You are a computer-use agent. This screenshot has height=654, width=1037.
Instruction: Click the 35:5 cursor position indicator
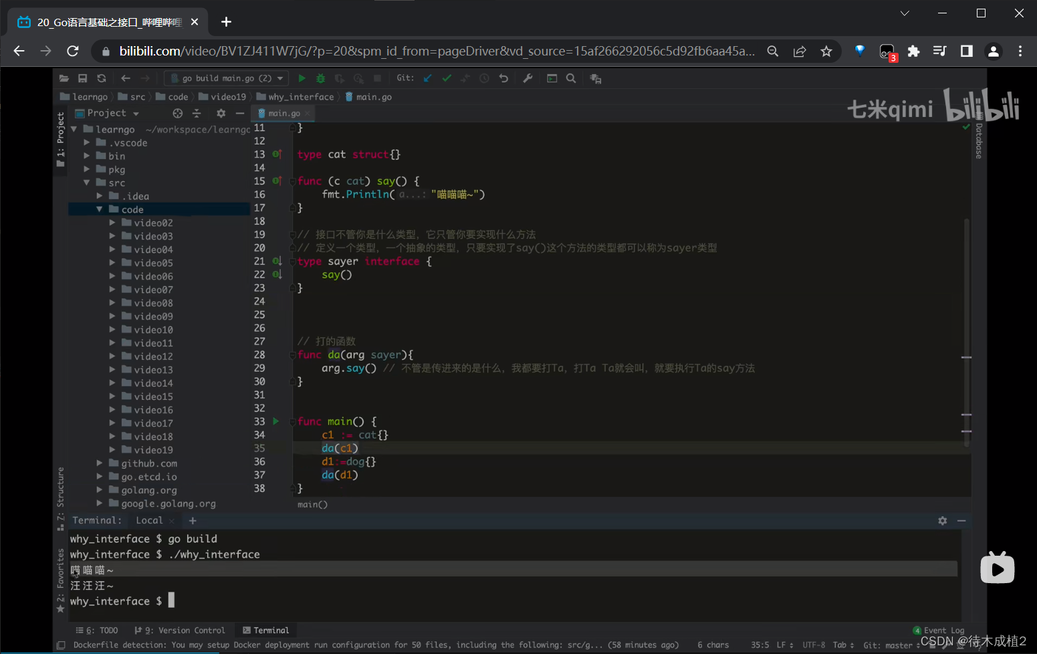[760, 645]
